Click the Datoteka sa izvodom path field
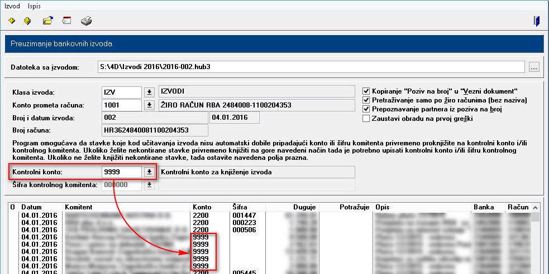549x274 pixels. point(311,67)
